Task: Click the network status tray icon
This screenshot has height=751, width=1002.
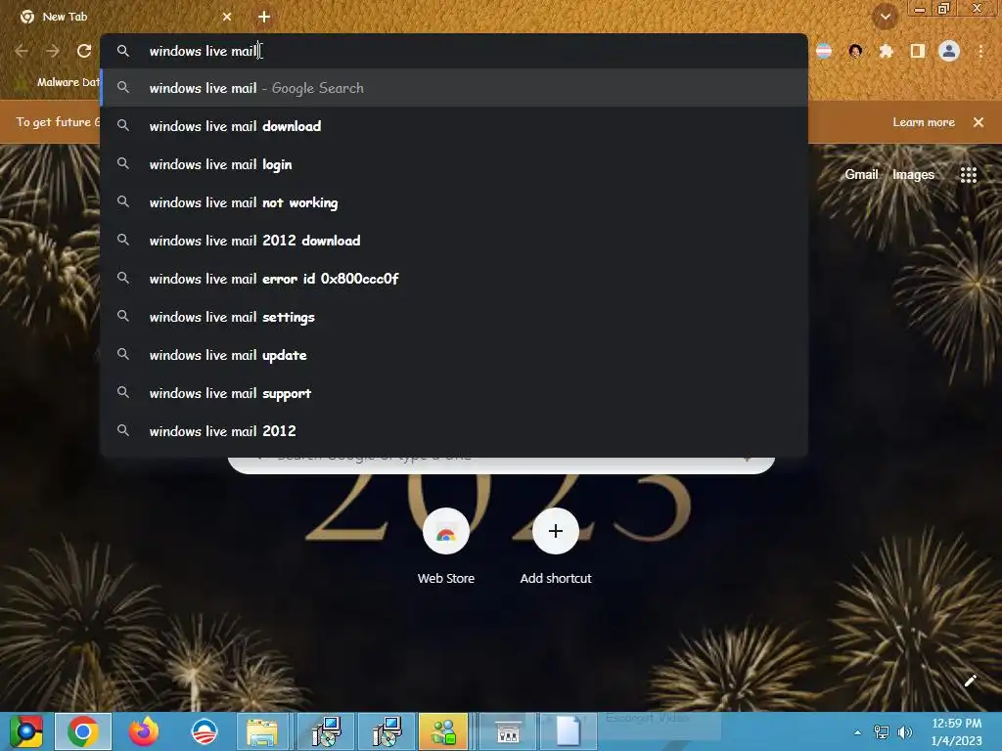Action: coord(882,732)
